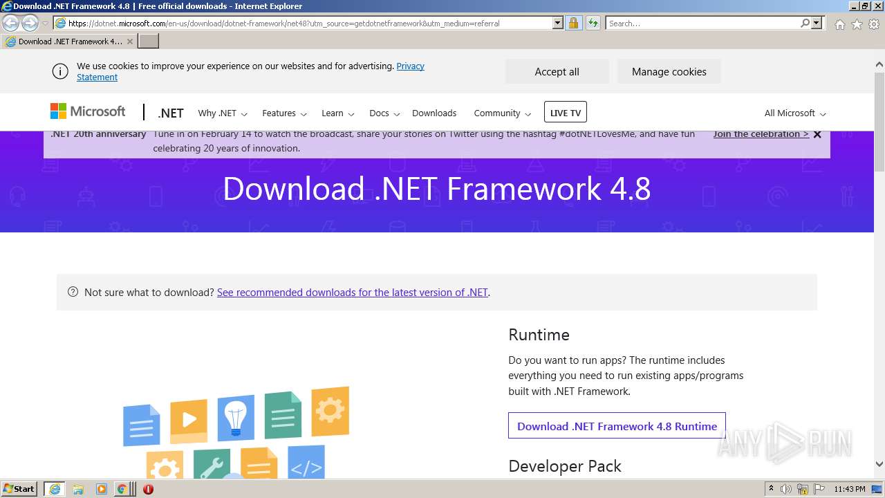Go to the .NET home link

coord(171,113)
